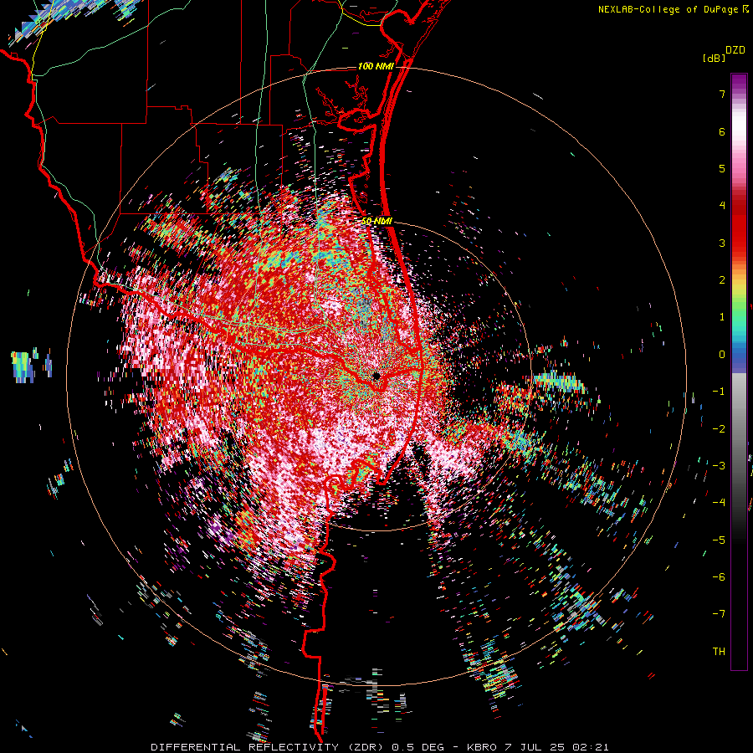The height and width of the screenshot is (753, 753).
Task: Click the TH threshold label on scale
Action: (719, 652)
